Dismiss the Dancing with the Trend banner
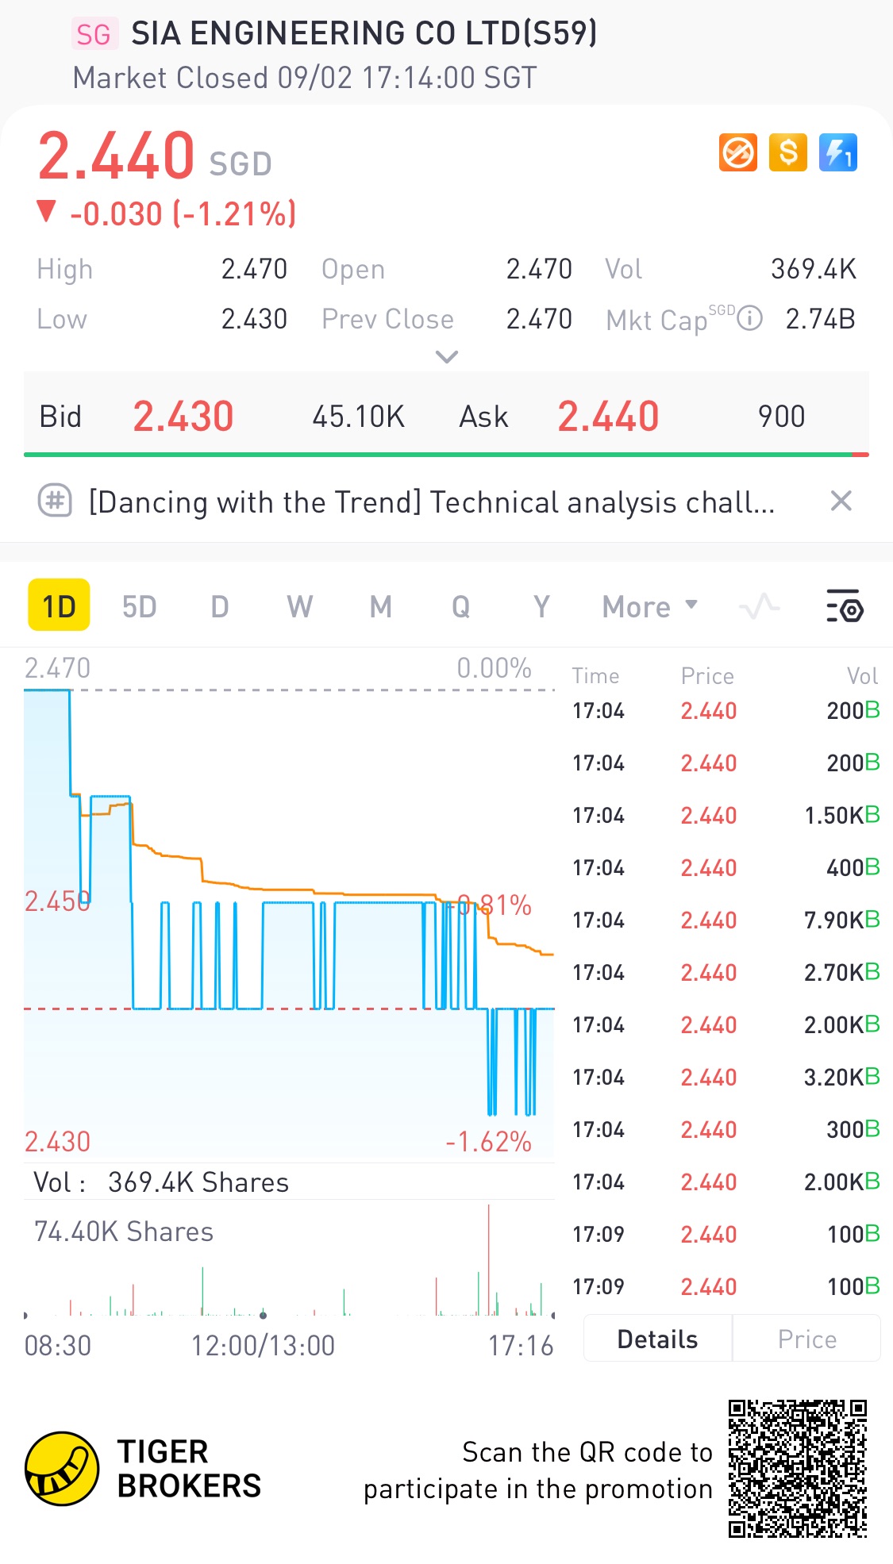The width and height of the screenshot is (893, 1564). point(841,501)
